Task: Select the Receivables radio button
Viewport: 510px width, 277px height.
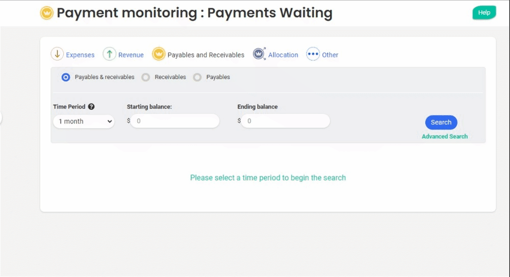Action: tap(146, 78)
